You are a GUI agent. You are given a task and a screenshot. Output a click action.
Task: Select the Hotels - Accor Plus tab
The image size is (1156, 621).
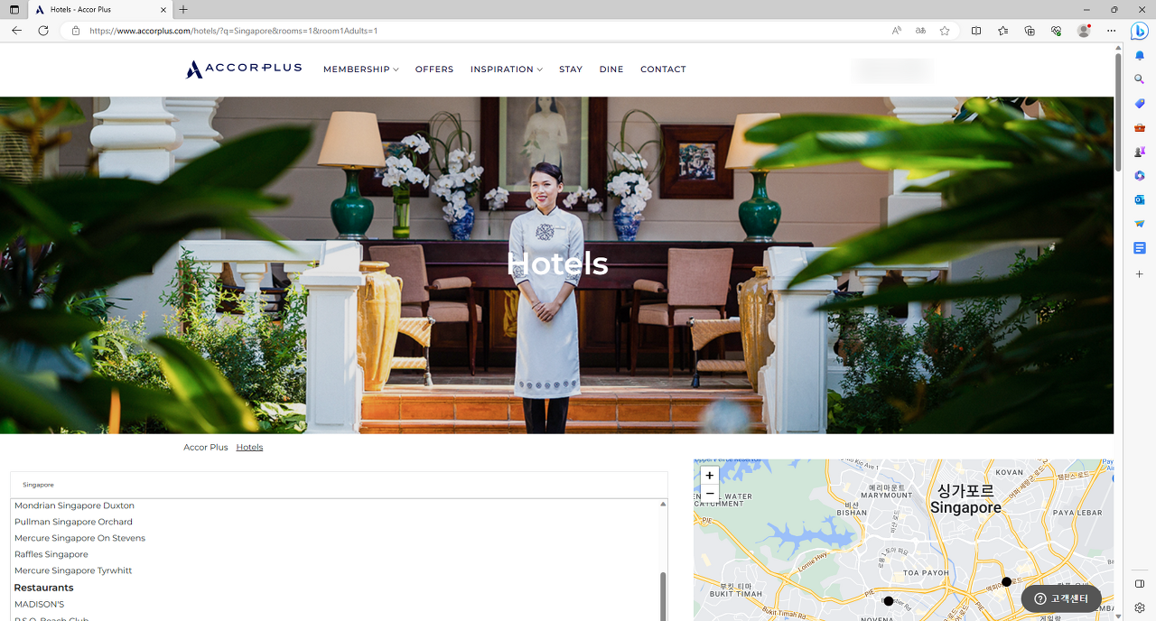coord(99,9)
